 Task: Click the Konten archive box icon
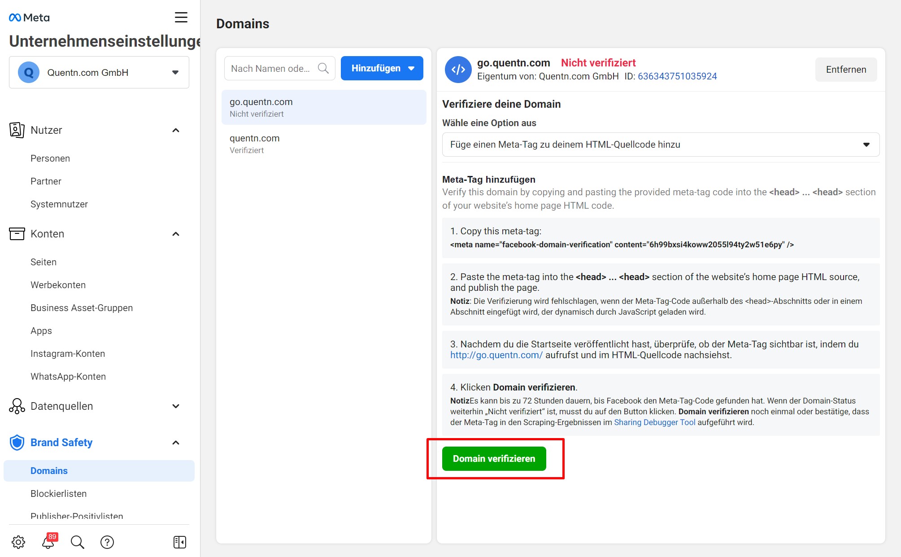coord(17,234)
